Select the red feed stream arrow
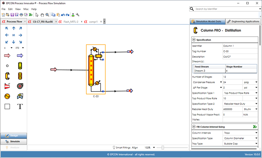Viewport: 262px width, 158px height. click(x=7, y=56)
